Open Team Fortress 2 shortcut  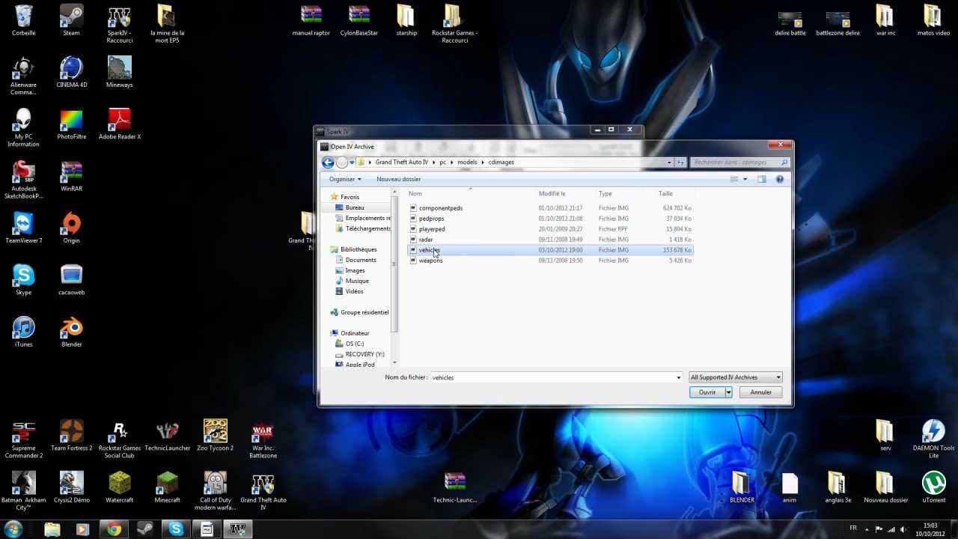pyautogui.click(x=71, y=436)
